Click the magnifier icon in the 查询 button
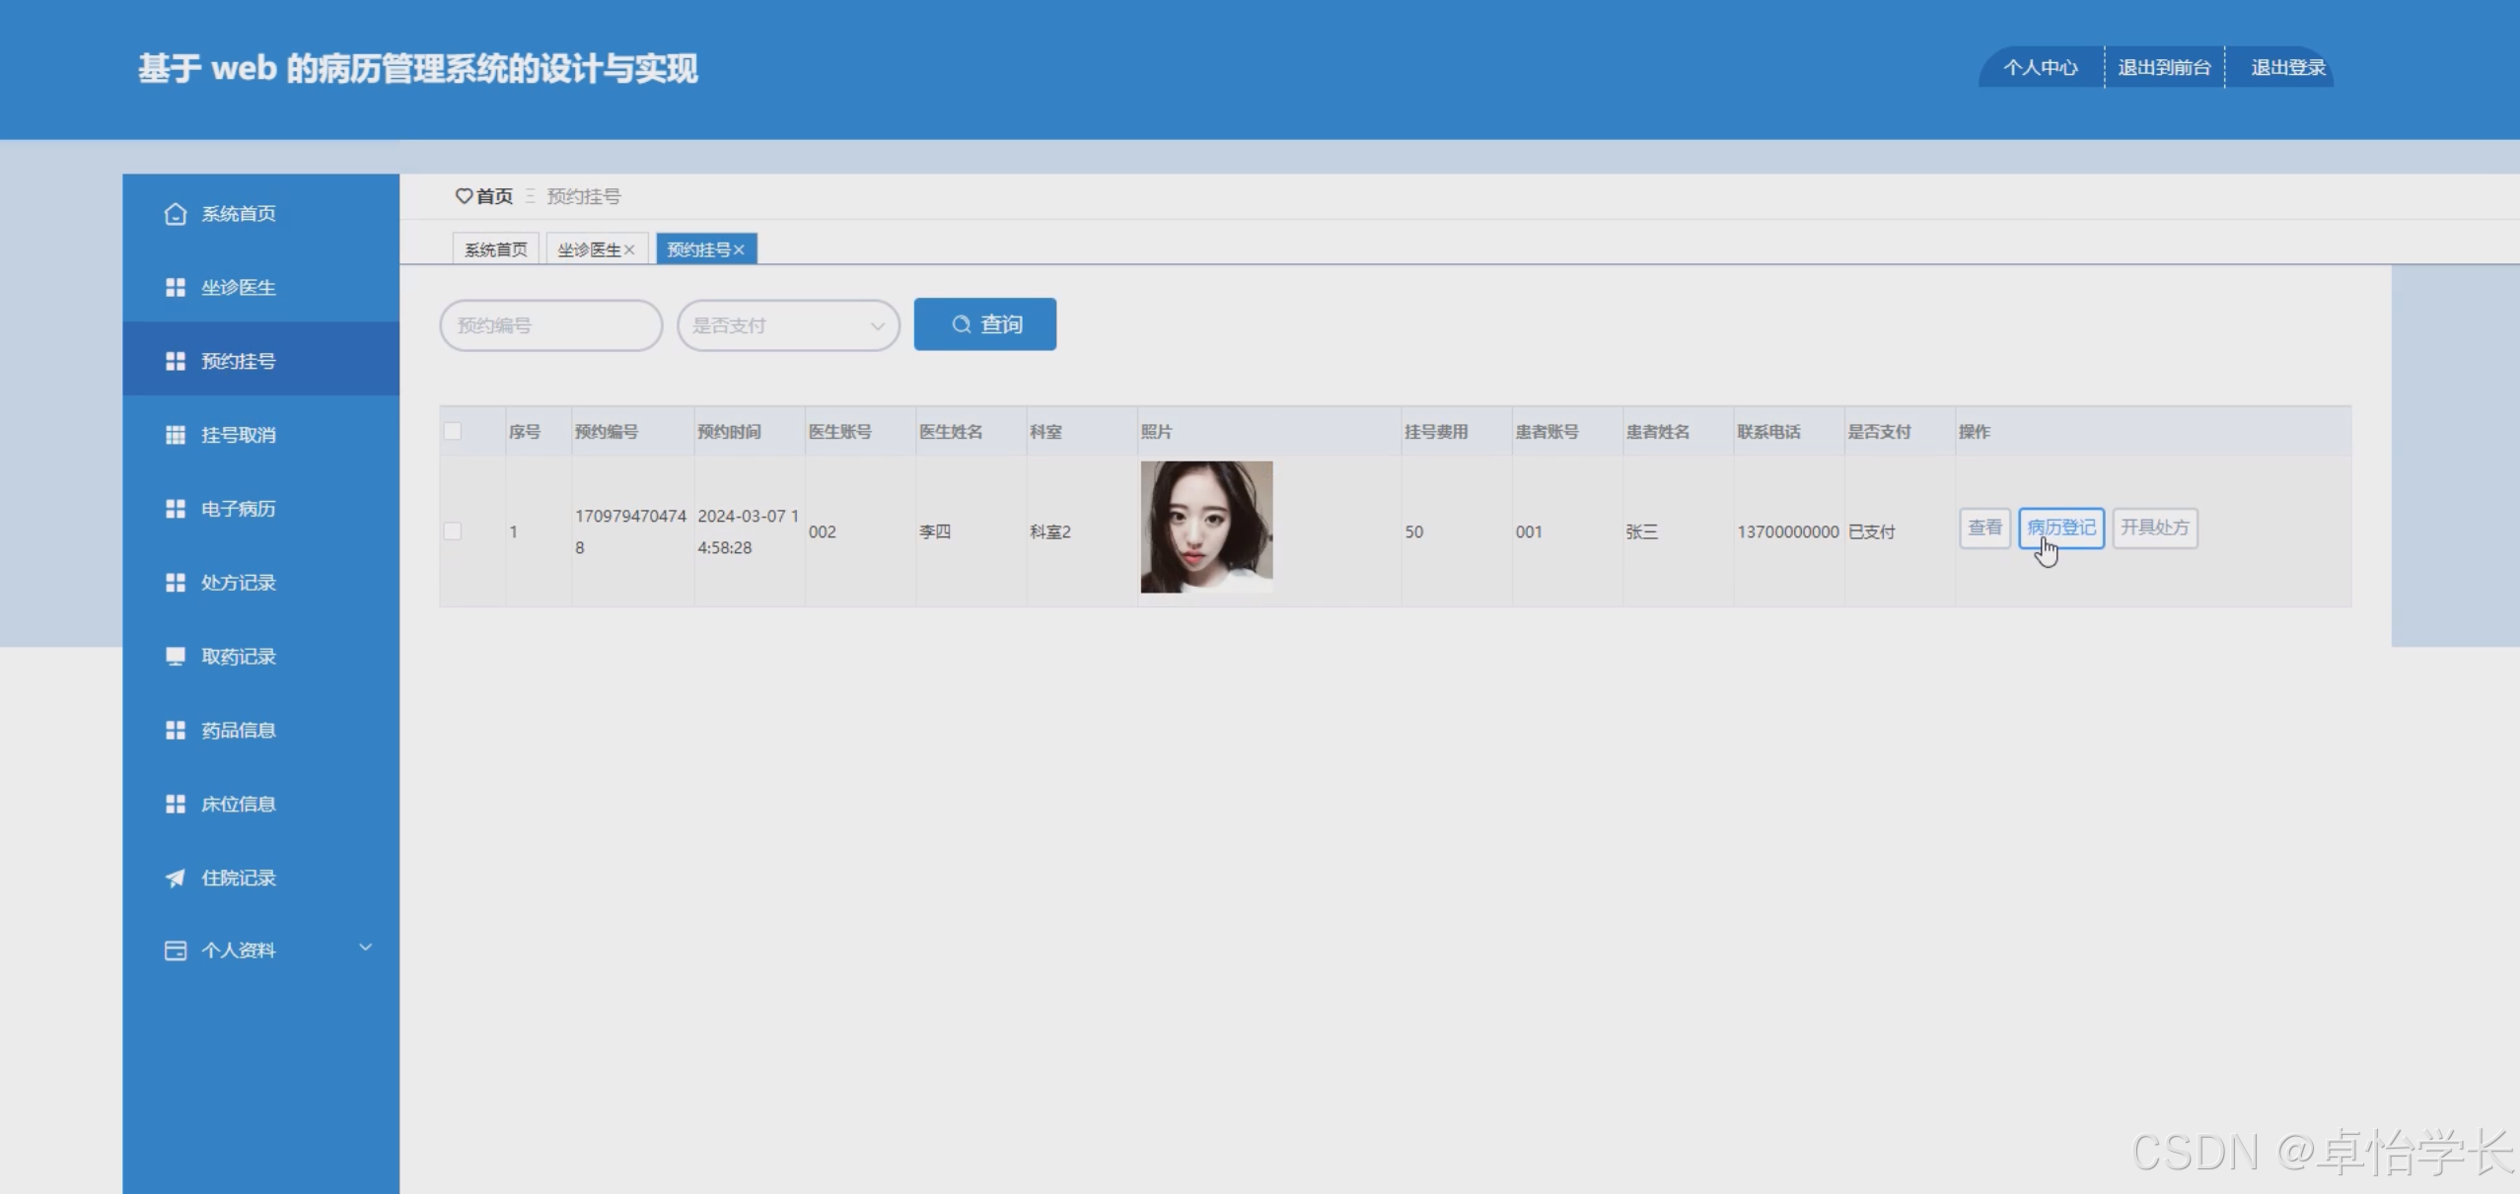2520x1194 pixels. click(x=961, y=324)
